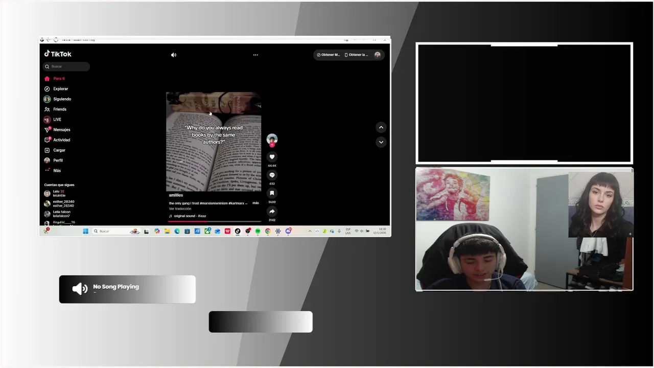
Task: Expand the Más menu in sidebar
Action: pyautogui.click(x=53, y=171)
